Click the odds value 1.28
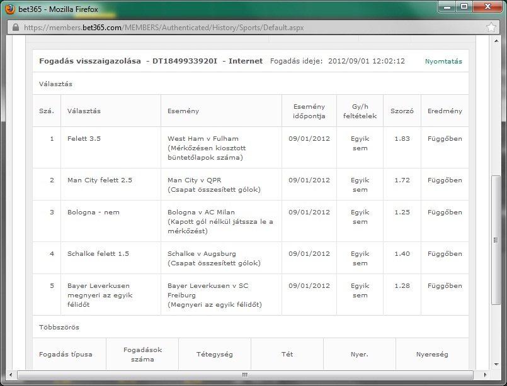The width and height of the screenshot is (507, 386). tap(402, 285)
